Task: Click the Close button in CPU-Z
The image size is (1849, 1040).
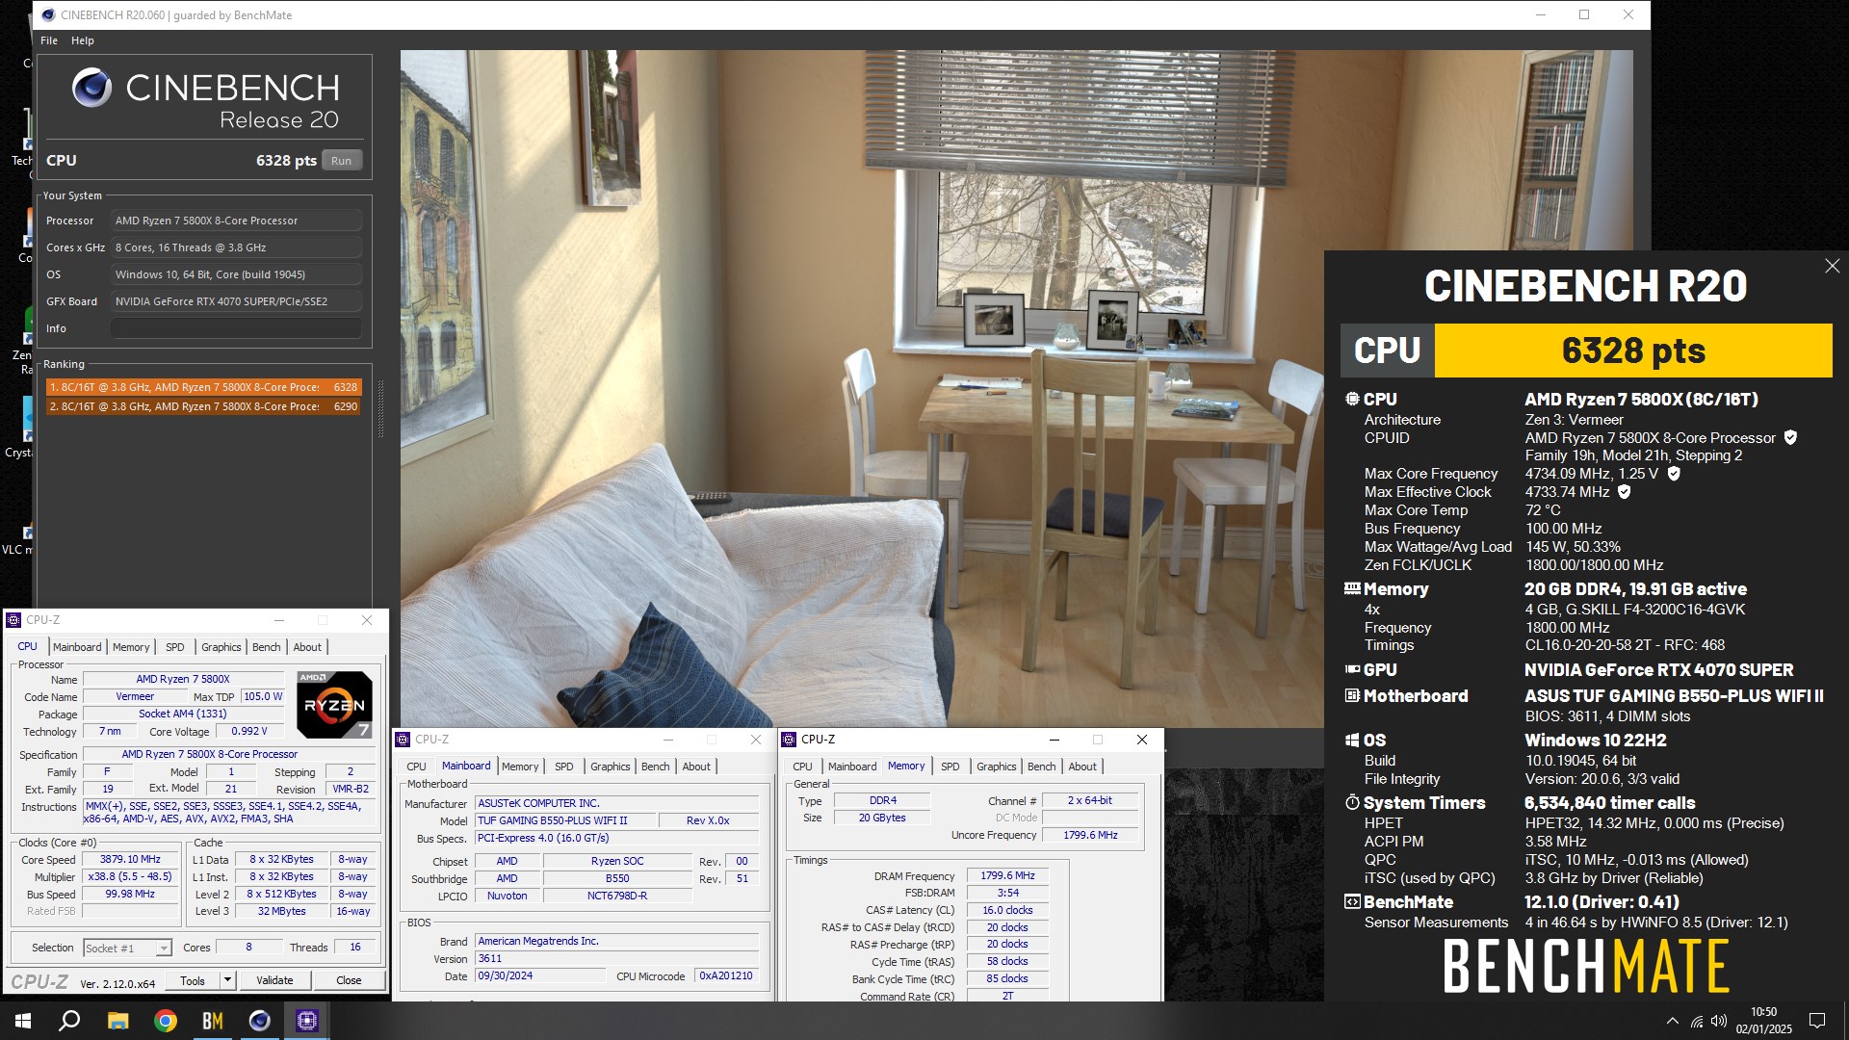Action: pos(349,980)
